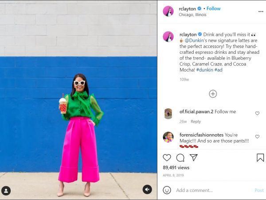Like the post with heart icon
The image size is (266, 200).
click(x=167, y=158)
